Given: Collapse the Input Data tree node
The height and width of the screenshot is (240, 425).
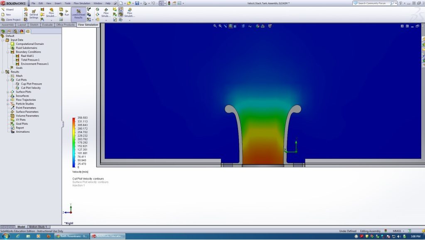Looking at the screenshot, I should [3, 40].
